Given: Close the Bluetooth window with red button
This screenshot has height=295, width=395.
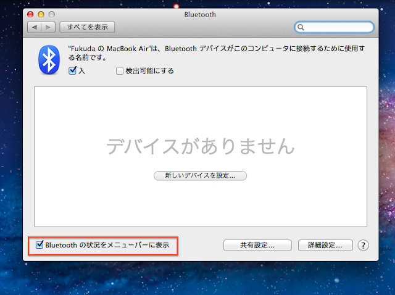Looking at the screenshot, I should pos(30,14).
